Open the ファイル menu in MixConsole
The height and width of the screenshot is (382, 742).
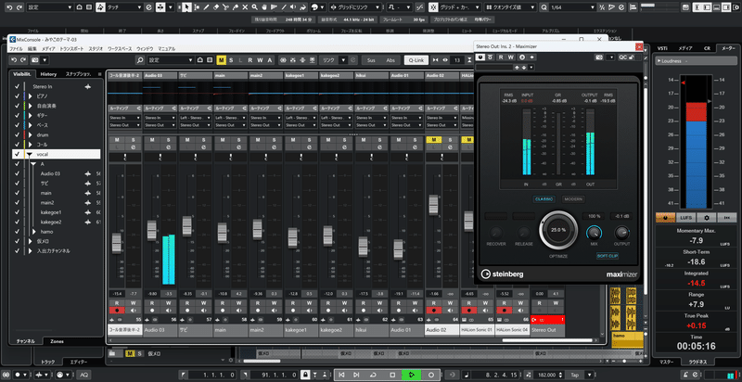pos(16,49)
